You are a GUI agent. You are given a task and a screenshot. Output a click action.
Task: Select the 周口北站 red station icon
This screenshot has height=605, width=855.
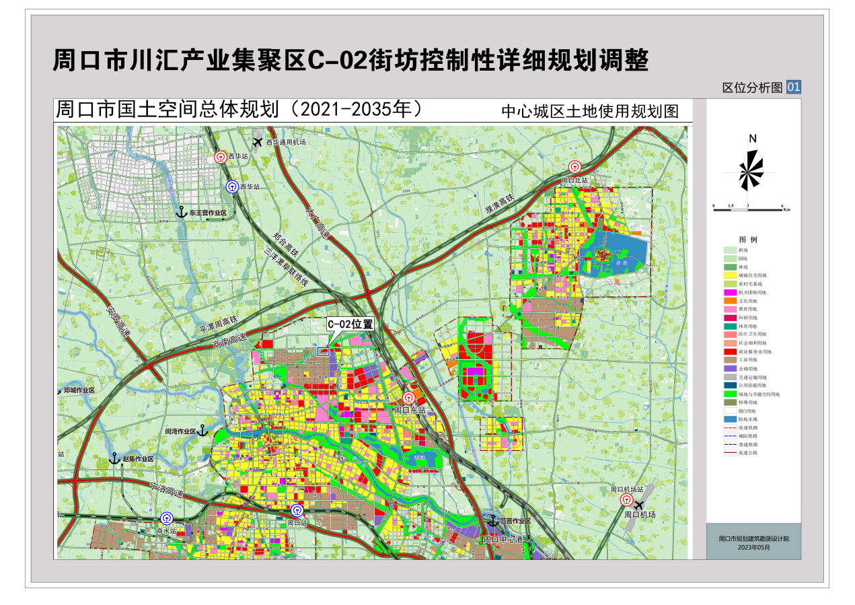574,167
